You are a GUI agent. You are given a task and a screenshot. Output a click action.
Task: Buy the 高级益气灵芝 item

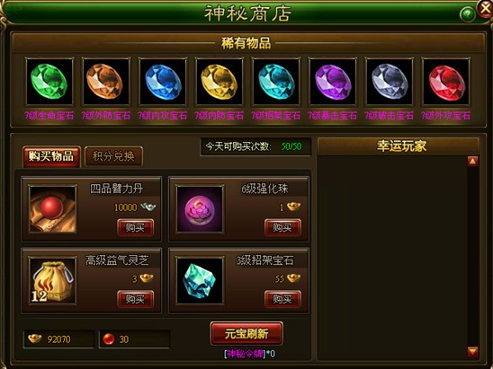pos(136,299)
